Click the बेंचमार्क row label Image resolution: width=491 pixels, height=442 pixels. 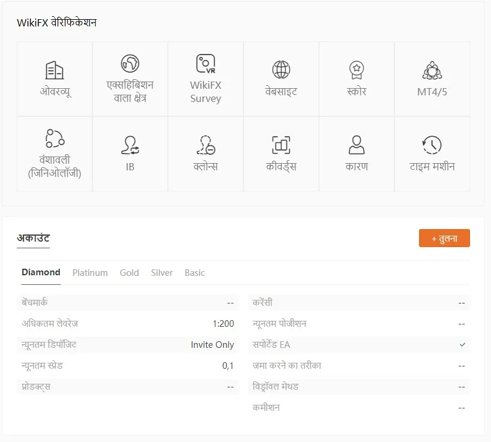(34, 303)
